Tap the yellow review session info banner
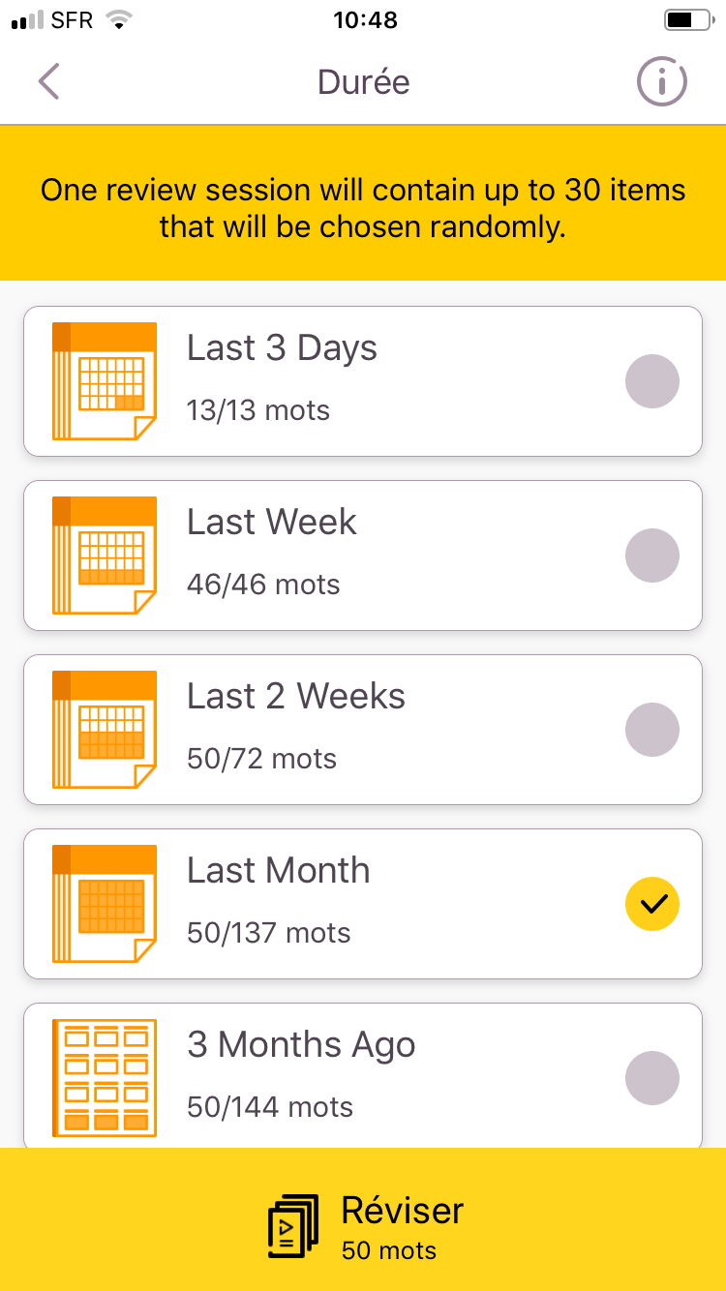The height and width of the screenshot is (1291, 726). [363, 208]
